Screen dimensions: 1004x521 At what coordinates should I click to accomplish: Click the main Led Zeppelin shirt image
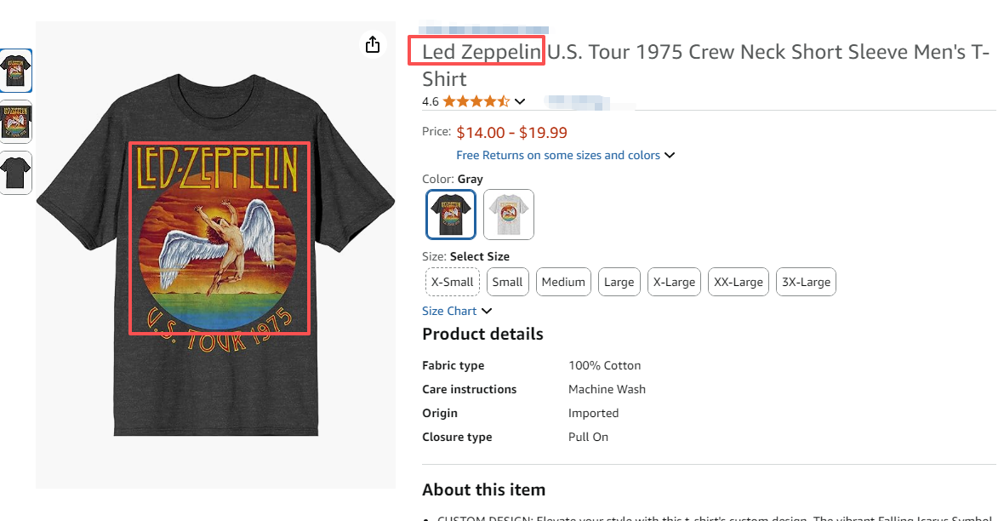point(216,255)
